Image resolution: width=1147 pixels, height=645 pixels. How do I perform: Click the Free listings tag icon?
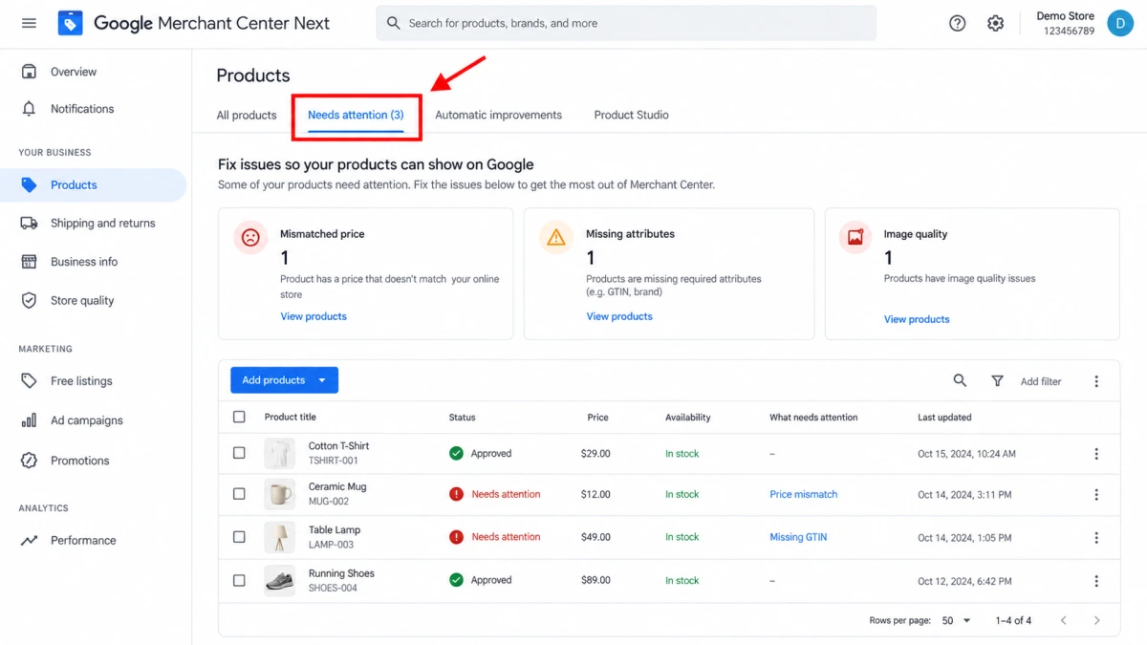point(29,380)
